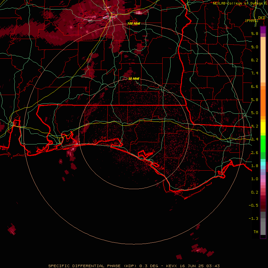Screen dimensions: 268x268
Task: Select the 1.8 scale value
Action: [x=255, y=166]
